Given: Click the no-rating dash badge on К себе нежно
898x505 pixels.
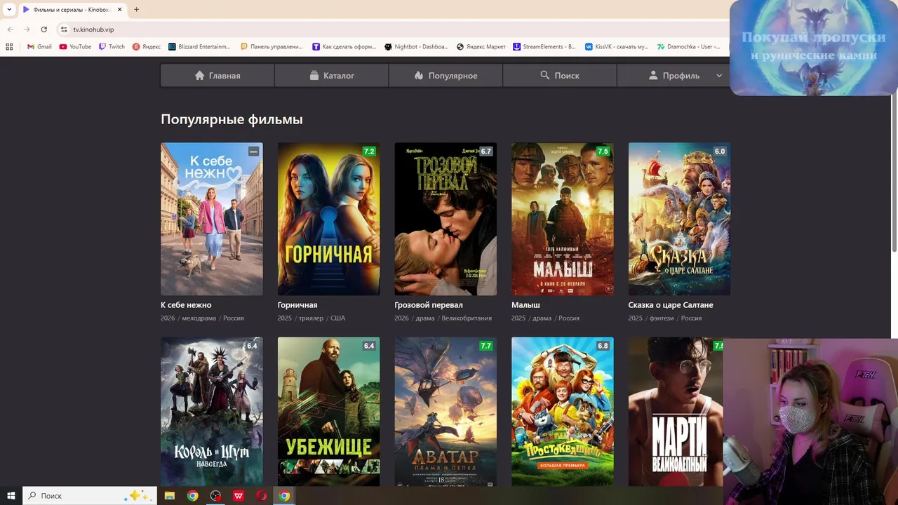Looking at the screenshot, I should [x=253, y=151].
